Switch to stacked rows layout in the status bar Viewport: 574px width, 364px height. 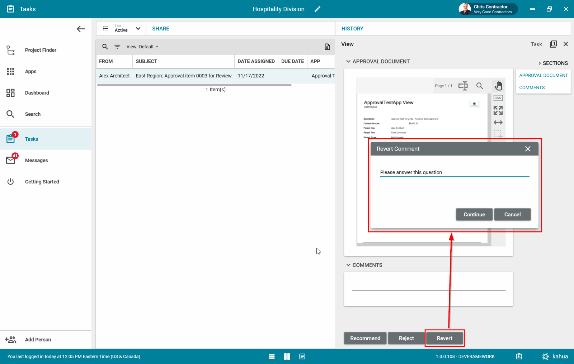point(272,356)
